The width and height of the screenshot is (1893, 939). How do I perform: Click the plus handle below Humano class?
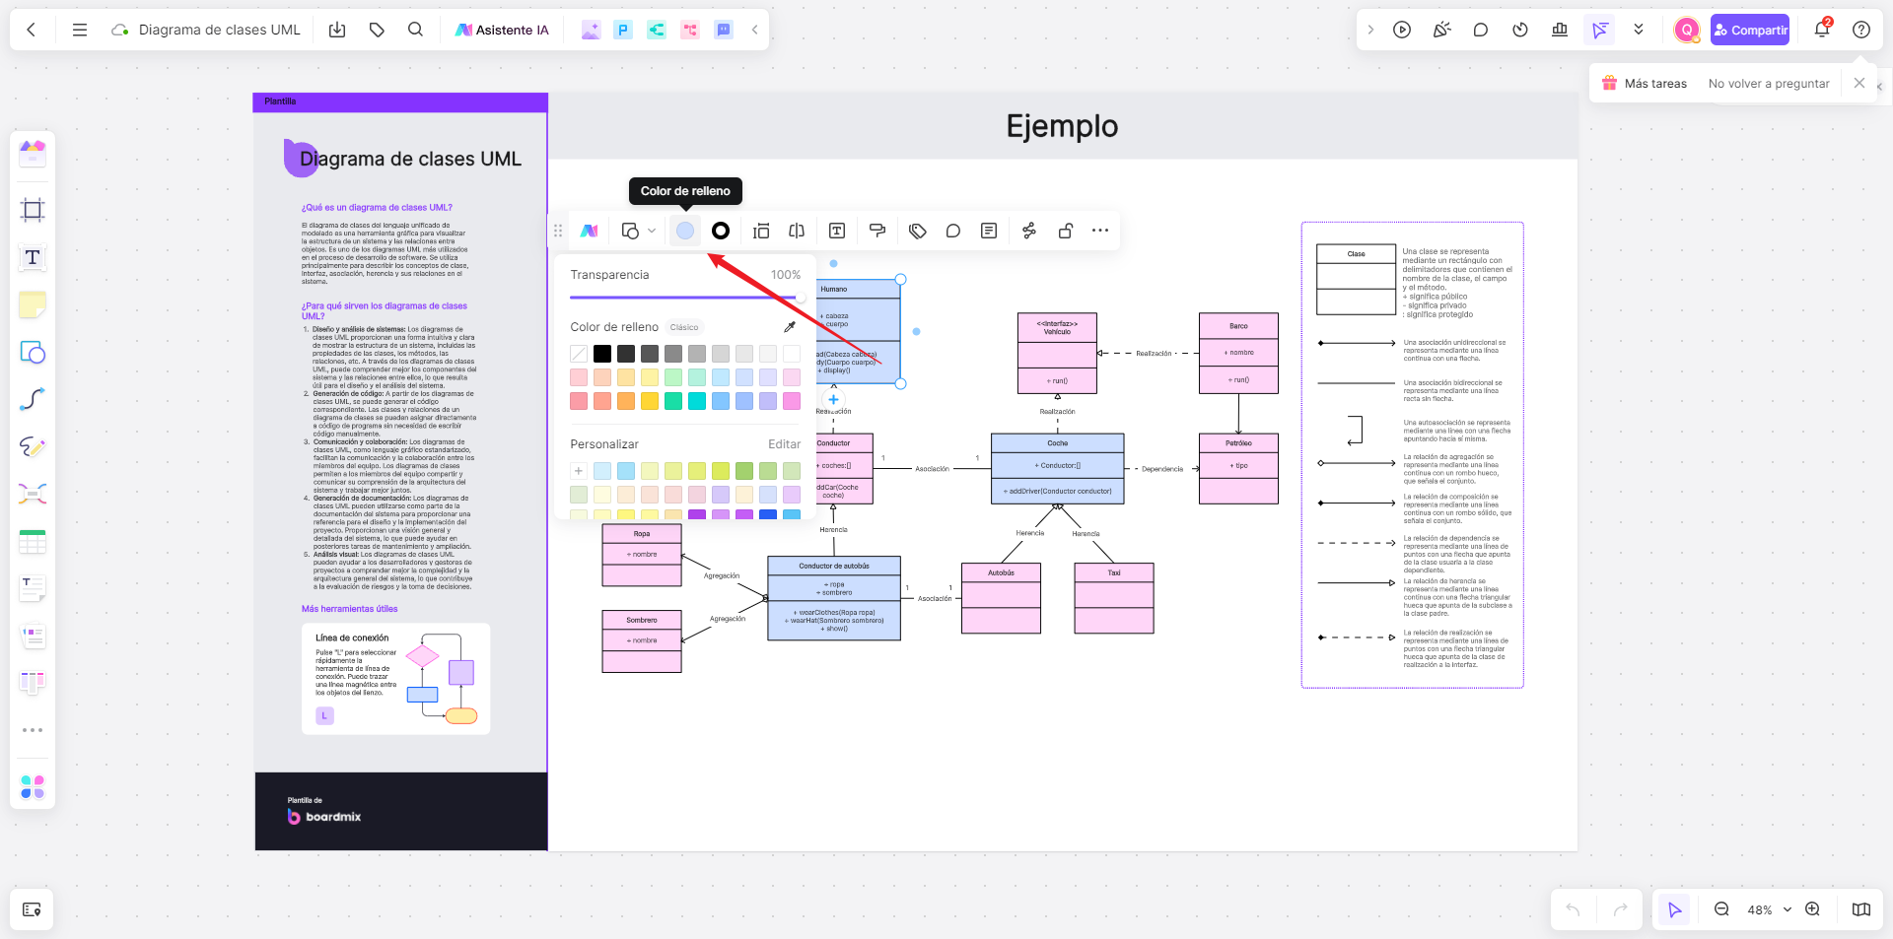[x=833, y=399]
